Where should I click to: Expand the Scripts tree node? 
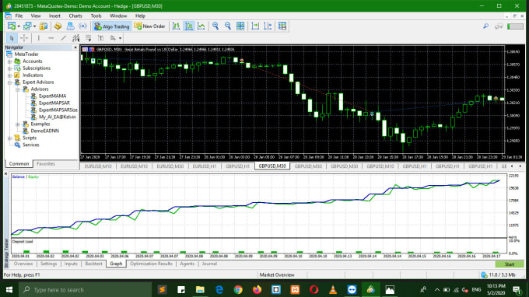[9, 138]
